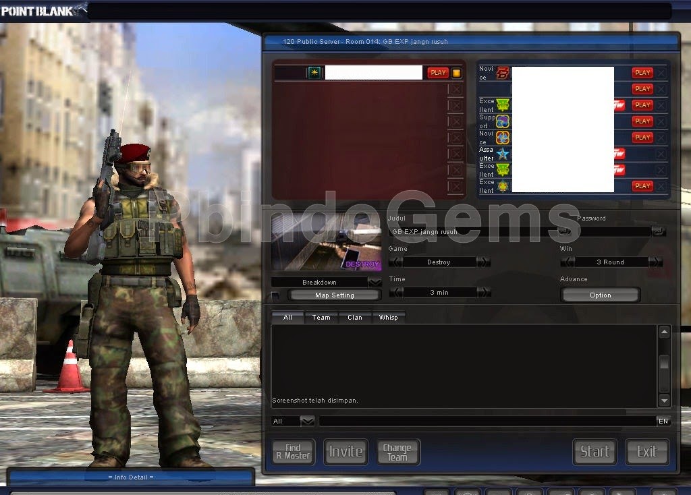
Task: Close the last empty red team slot
Action: point(456,186)
